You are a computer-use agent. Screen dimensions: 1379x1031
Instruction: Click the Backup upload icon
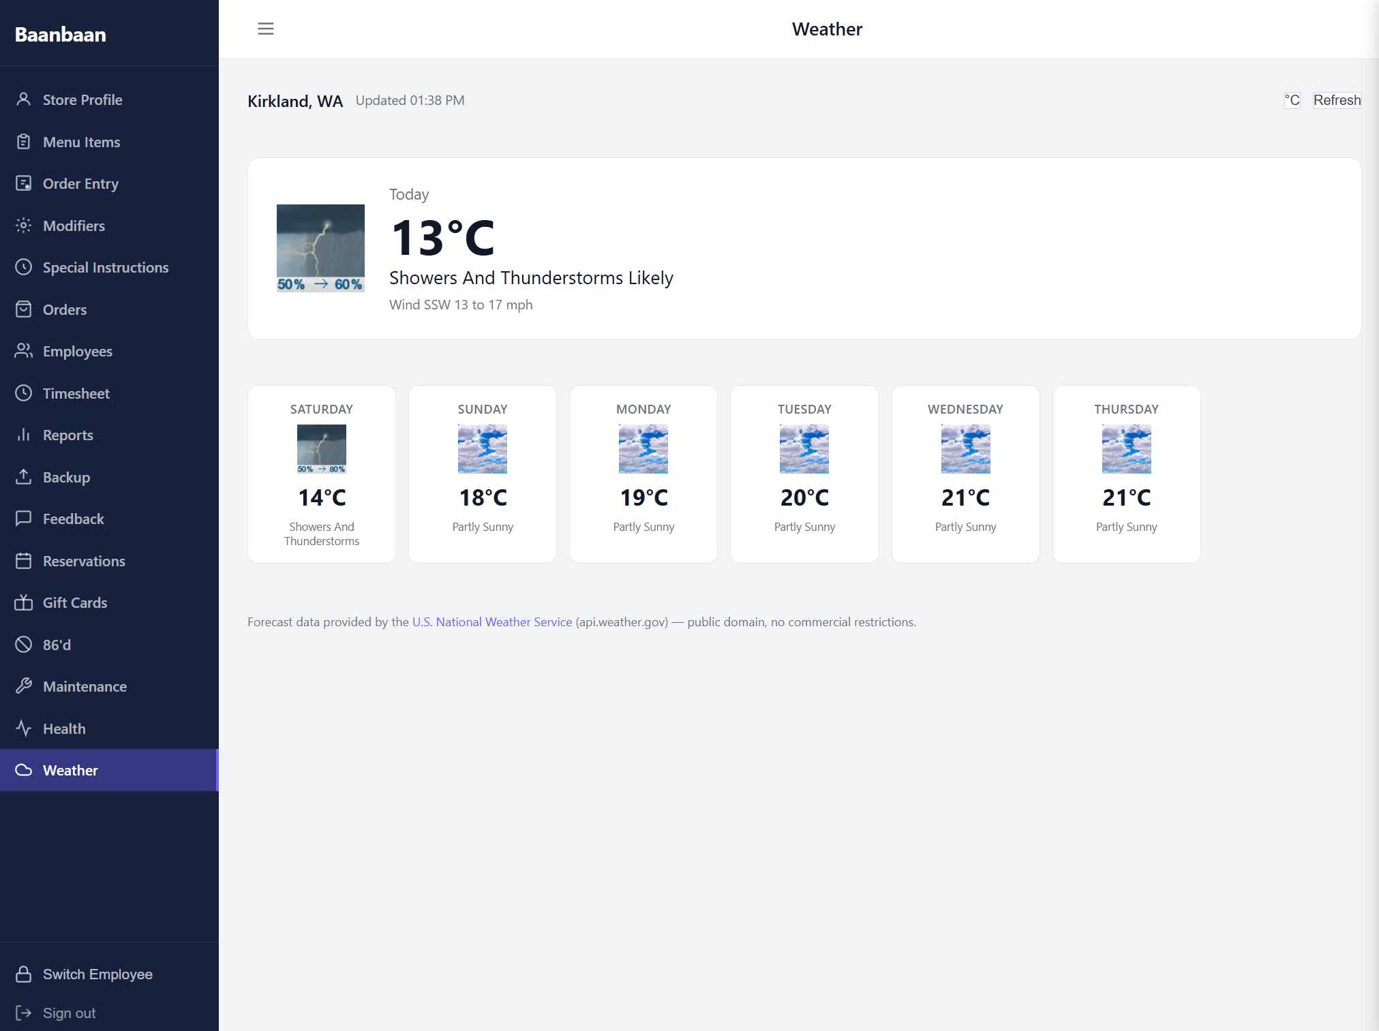(x=24, y=477)
